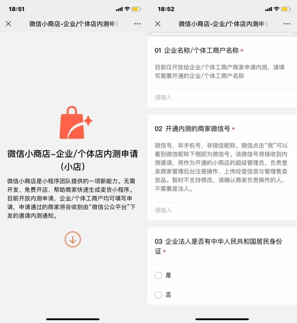Open the three-dot menu on left screen

click(137, 24)
